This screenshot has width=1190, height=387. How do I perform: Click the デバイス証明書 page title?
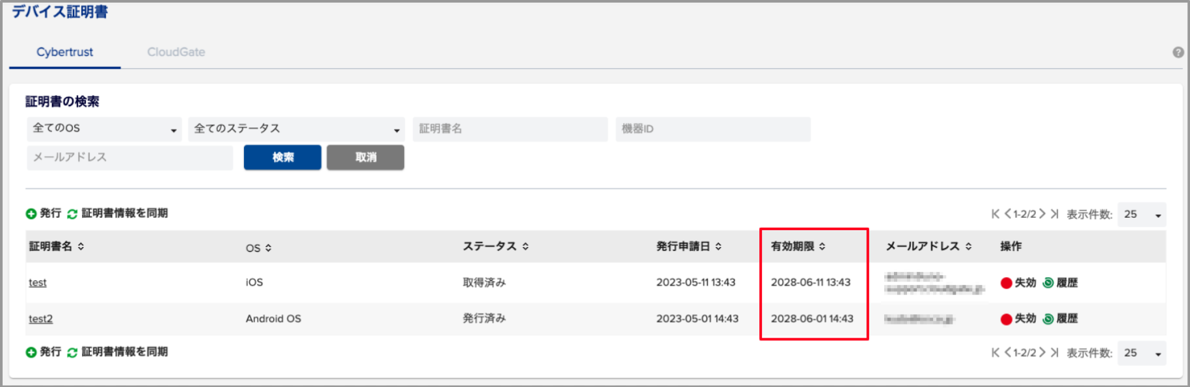click(60, 12)
